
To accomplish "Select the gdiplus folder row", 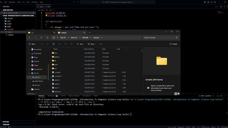I will [89, 57].
